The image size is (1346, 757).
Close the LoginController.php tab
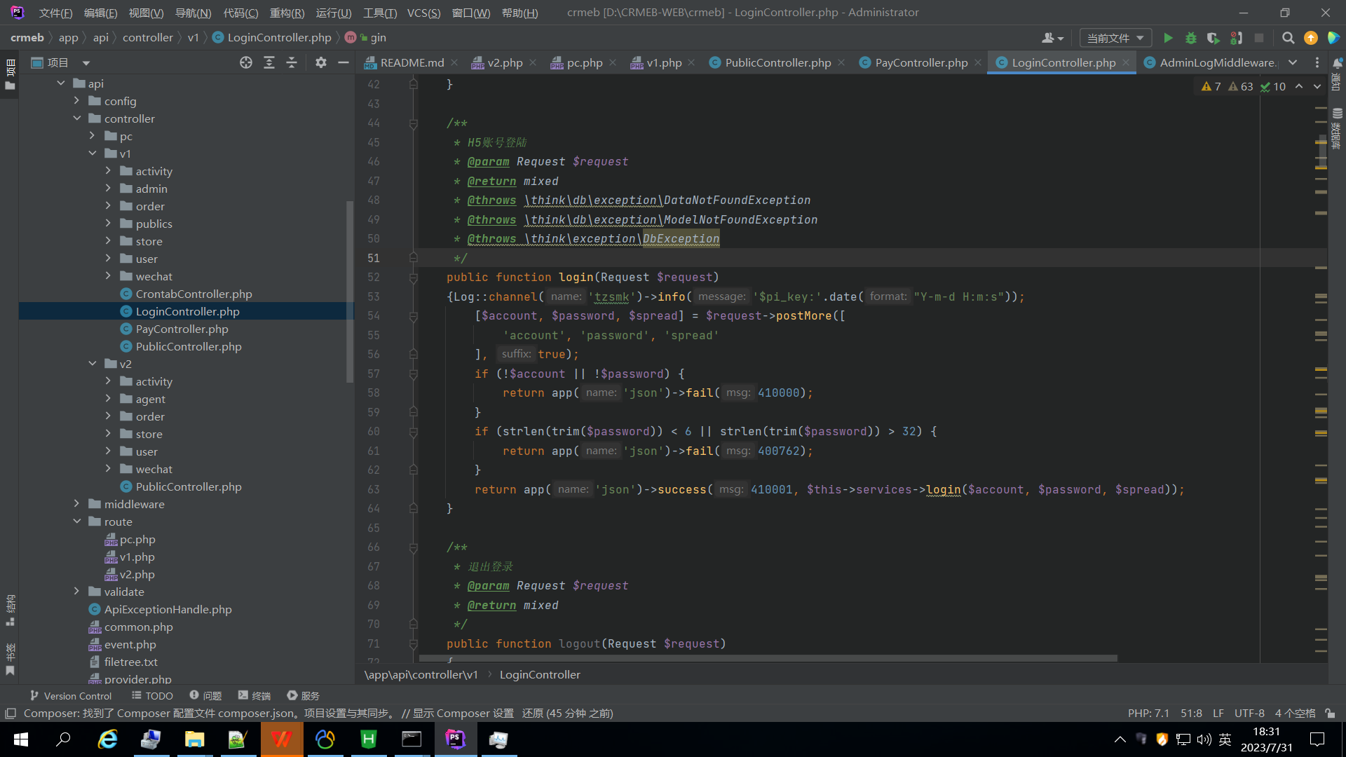1126,62
